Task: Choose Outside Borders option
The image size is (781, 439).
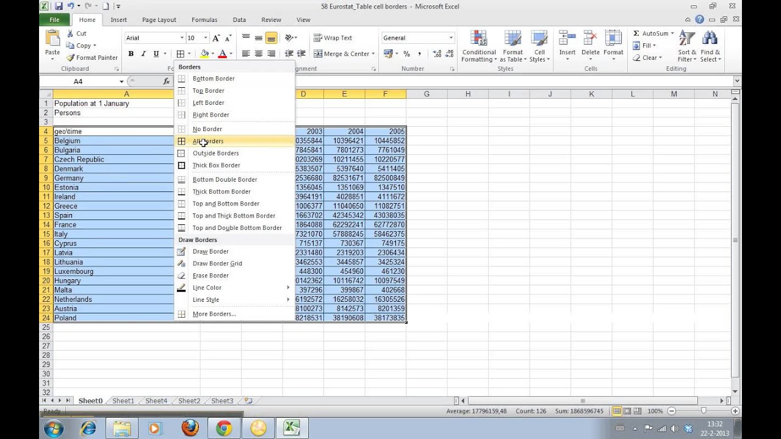Action: (234, 153)
